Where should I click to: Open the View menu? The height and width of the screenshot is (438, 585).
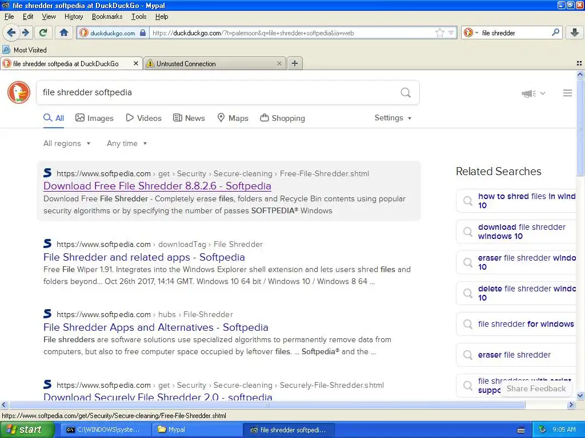(49, 17)
